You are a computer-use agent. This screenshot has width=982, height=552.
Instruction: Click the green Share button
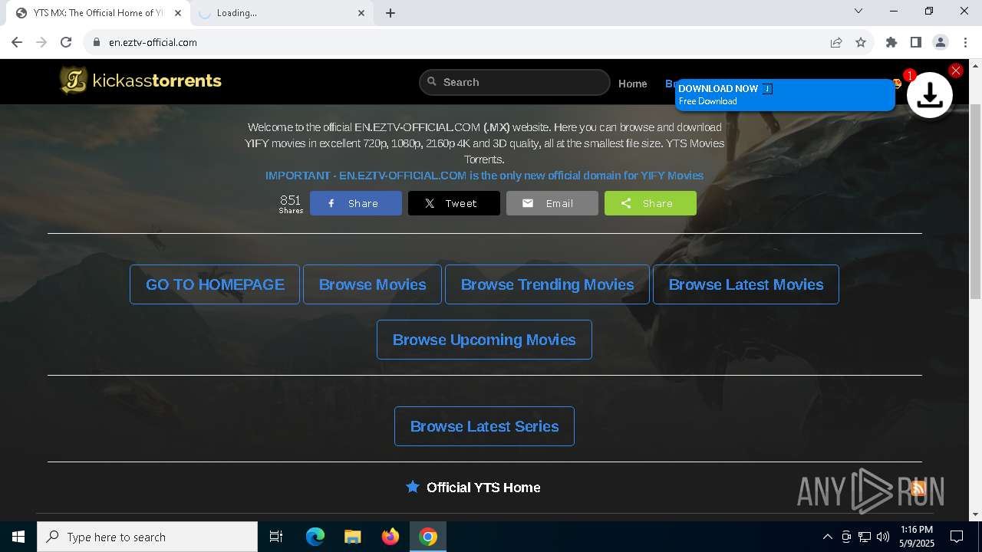click(651, 203)
